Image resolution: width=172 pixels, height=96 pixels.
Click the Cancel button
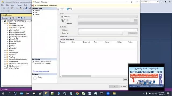coord(124,86)
